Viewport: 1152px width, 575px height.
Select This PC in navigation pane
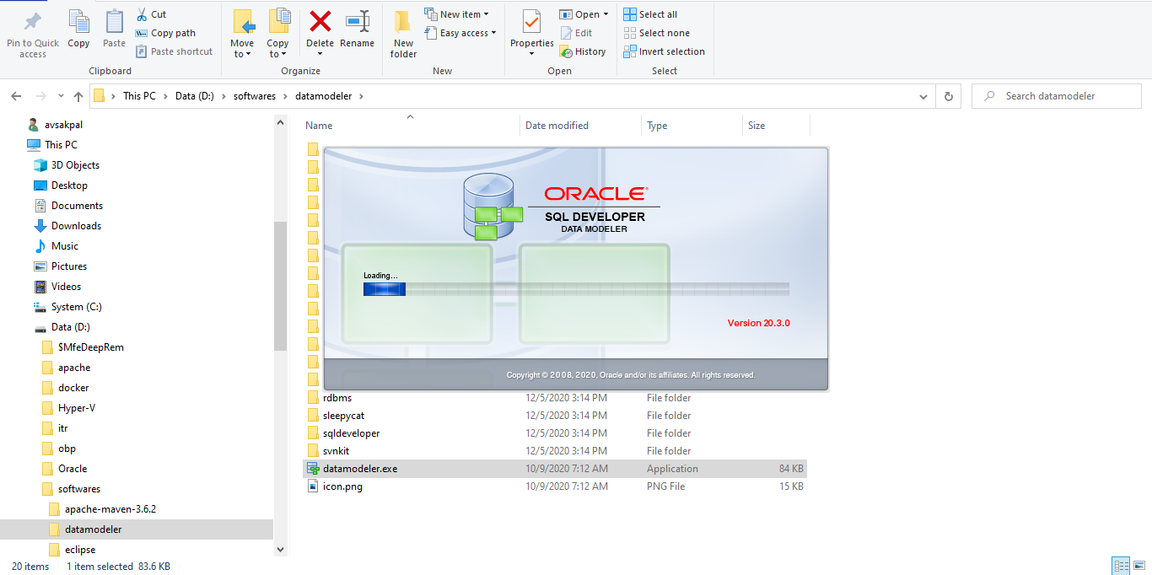point(61,145)
